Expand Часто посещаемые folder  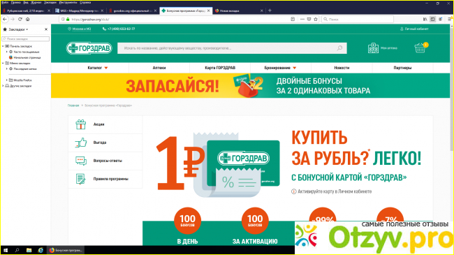coord(7,52)
